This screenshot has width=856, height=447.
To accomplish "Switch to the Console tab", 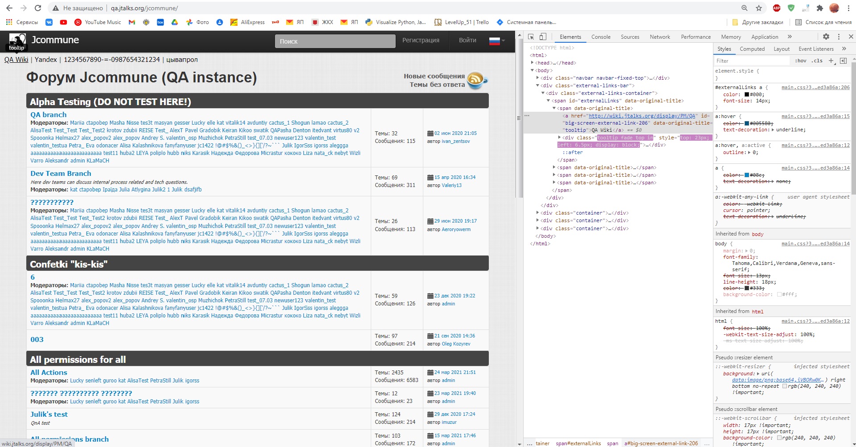I will coord(601,37).
